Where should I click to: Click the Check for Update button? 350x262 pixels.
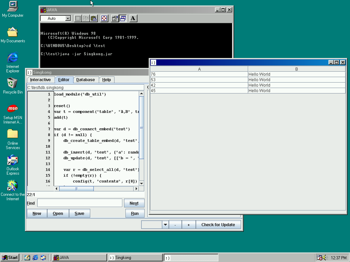tap(218, 224)
